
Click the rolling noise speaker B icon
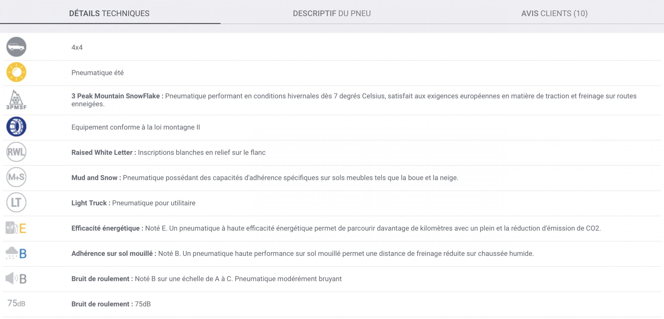[16, 279]
